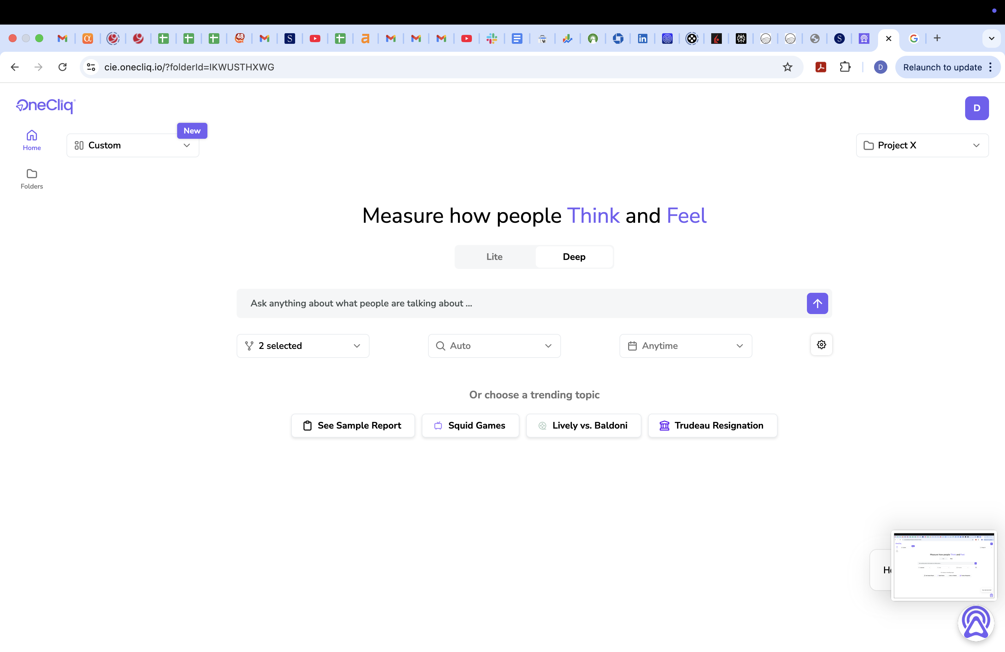Expand the 2 selected sources dropdown
The width and height of the screenshot is (1005, 652).
pos(303,346)
